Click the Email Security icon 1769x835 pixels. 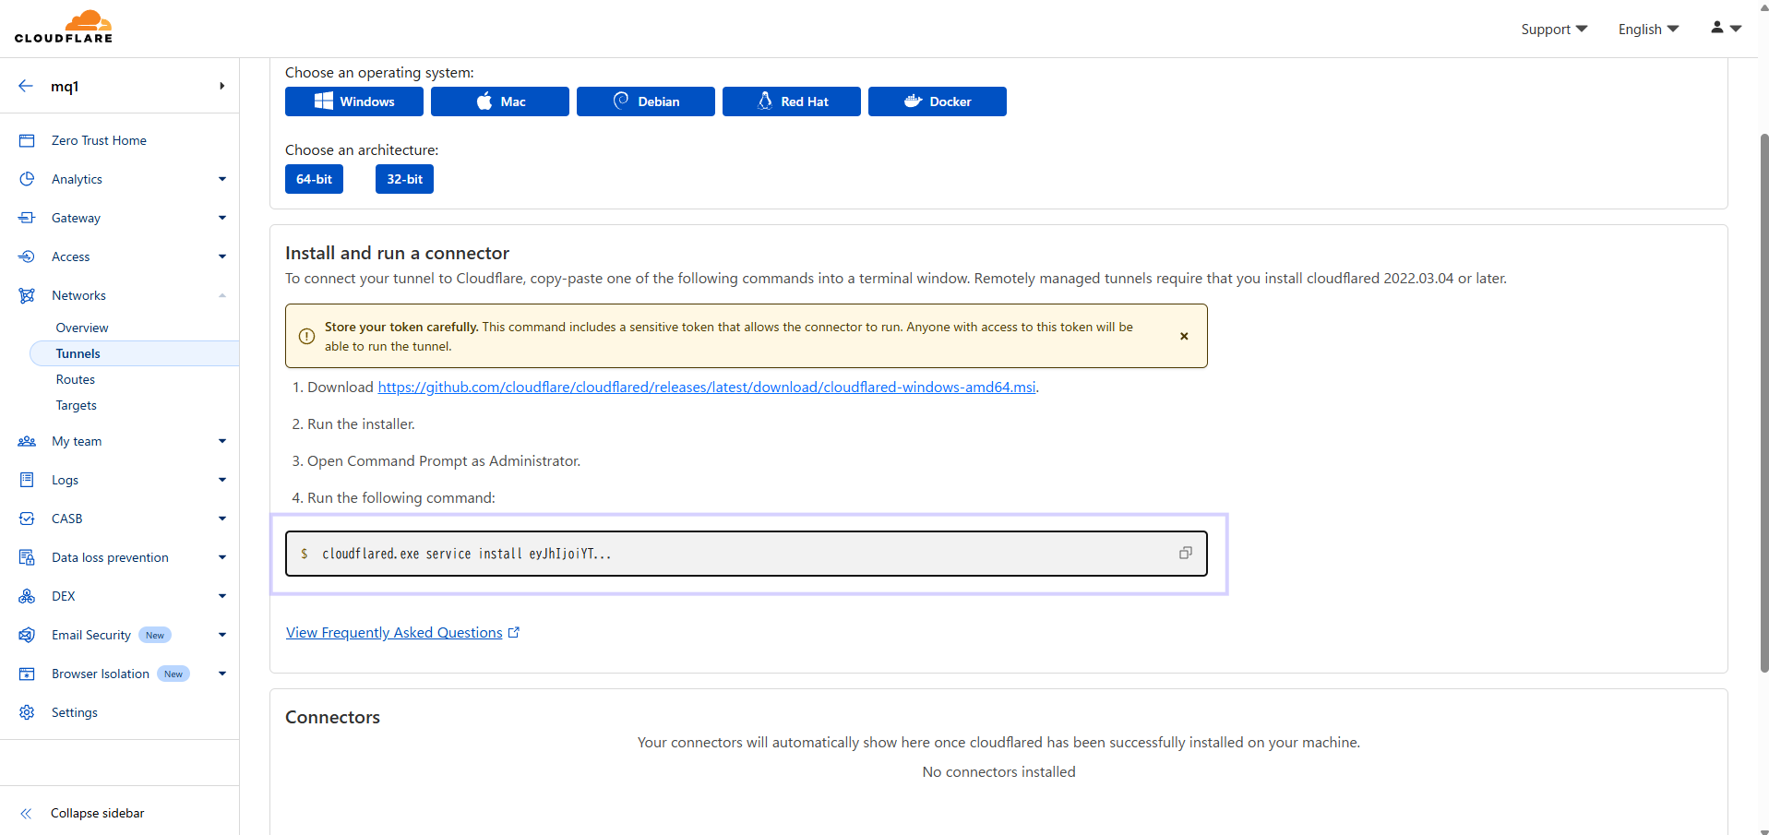[x=27, y=635]
